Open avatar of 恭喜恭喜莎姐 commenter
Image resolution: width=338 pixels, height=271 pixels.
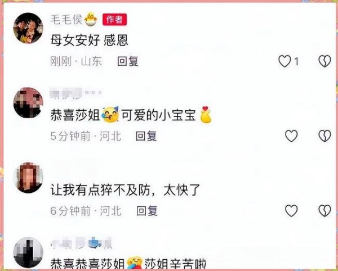click(28, 252)
